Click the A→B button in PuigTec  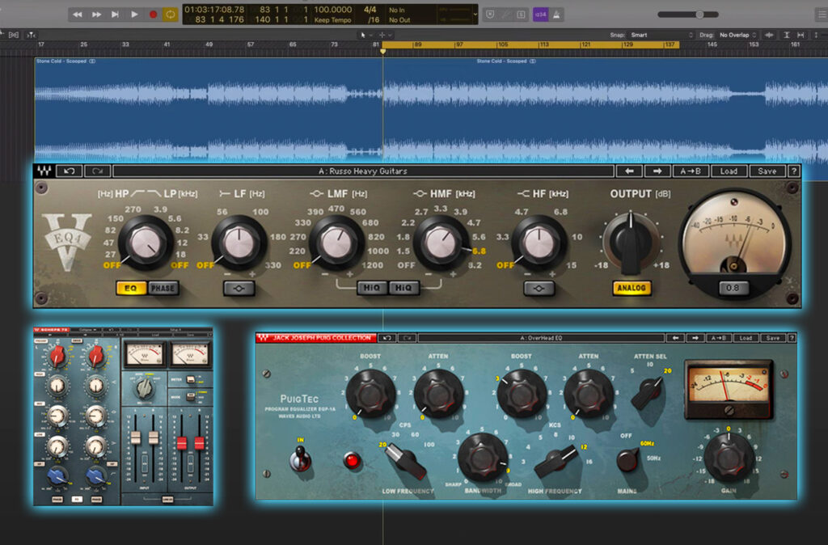tap(718, 338)
